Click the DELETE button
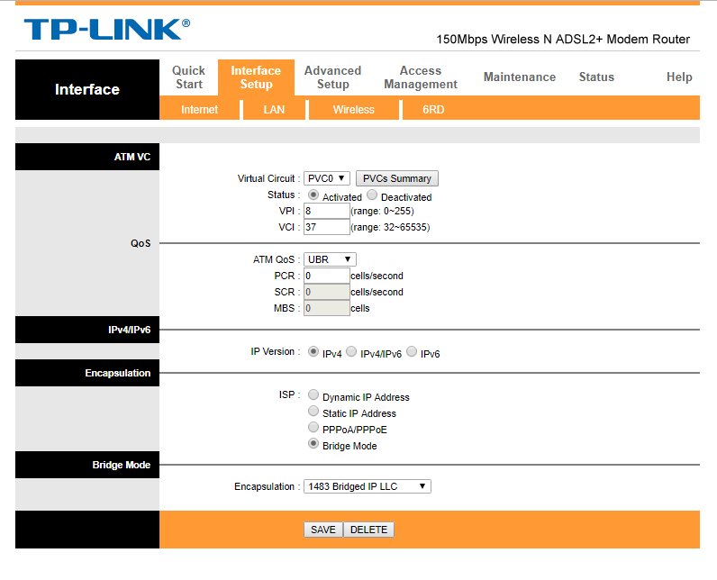This screenshot has height=580, width=717. point(368,530)
